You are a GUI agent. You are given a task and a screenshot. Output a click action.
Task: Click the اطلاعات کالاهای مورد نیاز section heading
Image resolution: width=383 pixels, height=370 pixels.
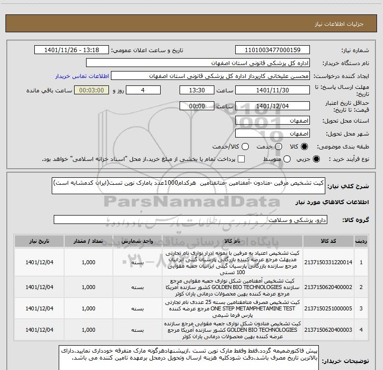(332, 203)
